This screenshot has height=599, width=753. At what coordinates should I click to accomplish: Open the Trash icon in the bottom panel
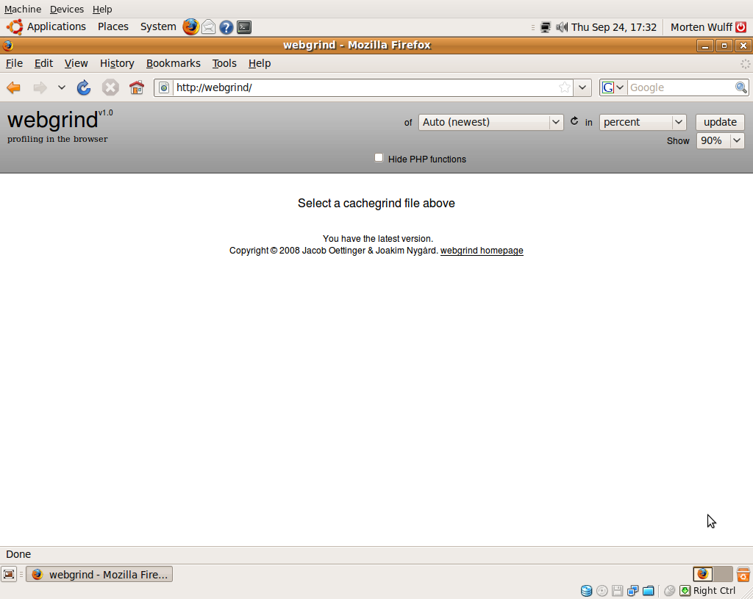pyautogui.click(x=743, y=574)
